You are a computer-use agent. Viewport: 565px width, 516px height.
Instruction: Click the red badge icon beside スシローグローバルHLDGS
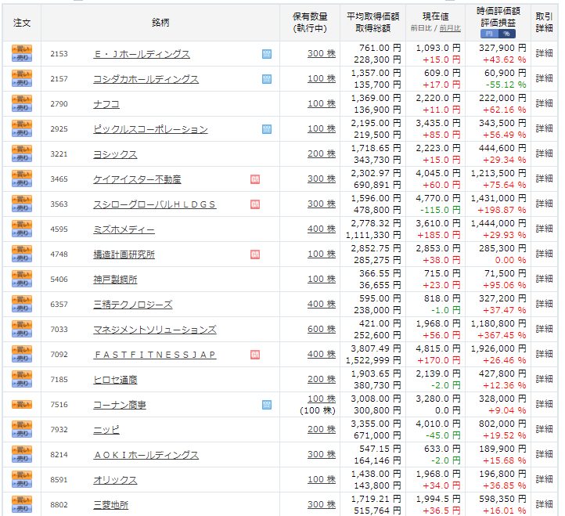[x=255, y=204]
